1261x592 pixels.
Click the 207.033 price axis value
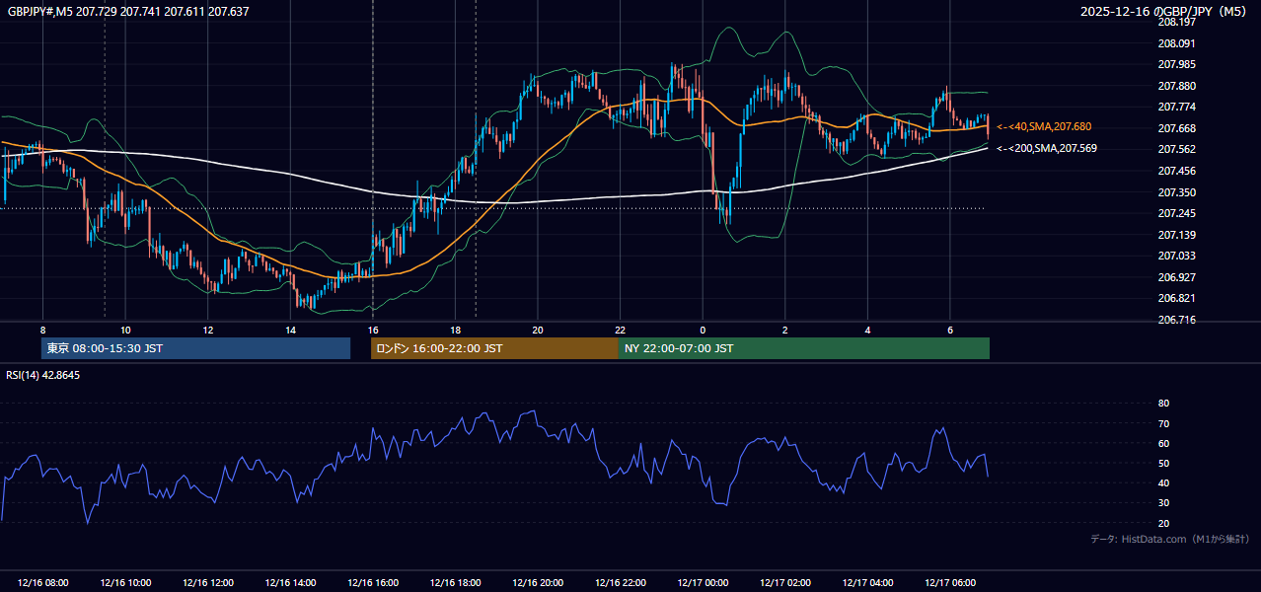tap(1176, 256)
